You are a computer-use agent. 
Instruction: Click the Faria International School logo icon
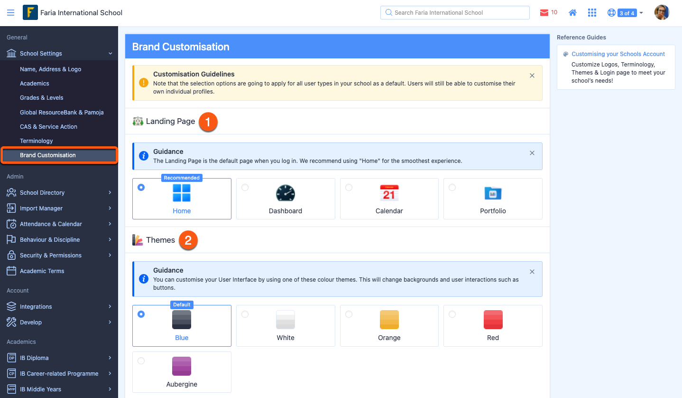pos(31,12)
